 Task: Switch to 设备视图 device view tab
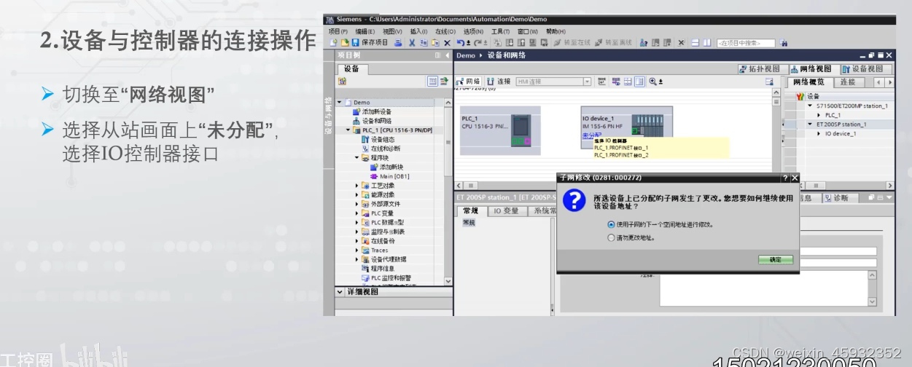[867, 68]
